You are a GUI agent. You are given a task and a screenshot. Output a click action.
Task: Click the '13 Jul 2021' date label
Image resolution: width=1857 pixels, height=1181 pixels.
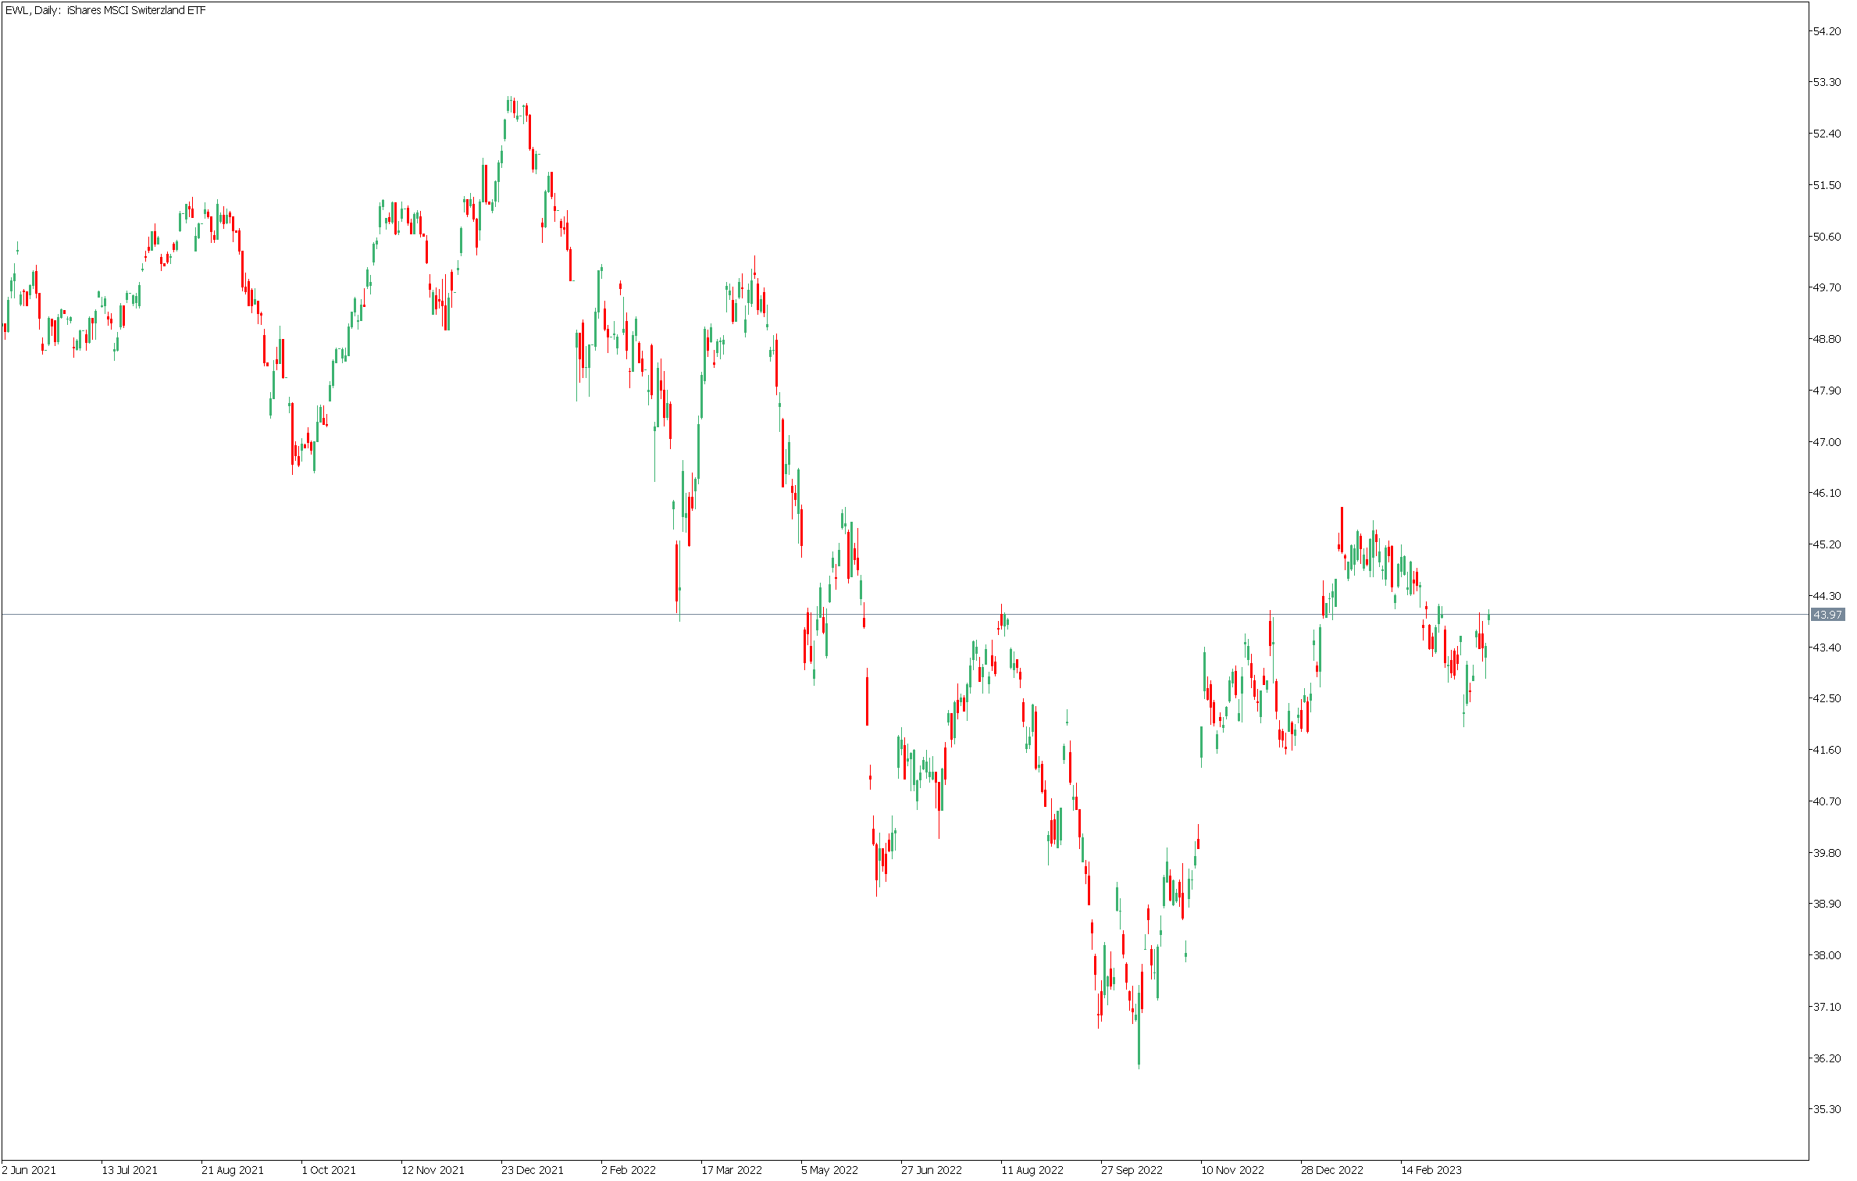coord(130,1170)
